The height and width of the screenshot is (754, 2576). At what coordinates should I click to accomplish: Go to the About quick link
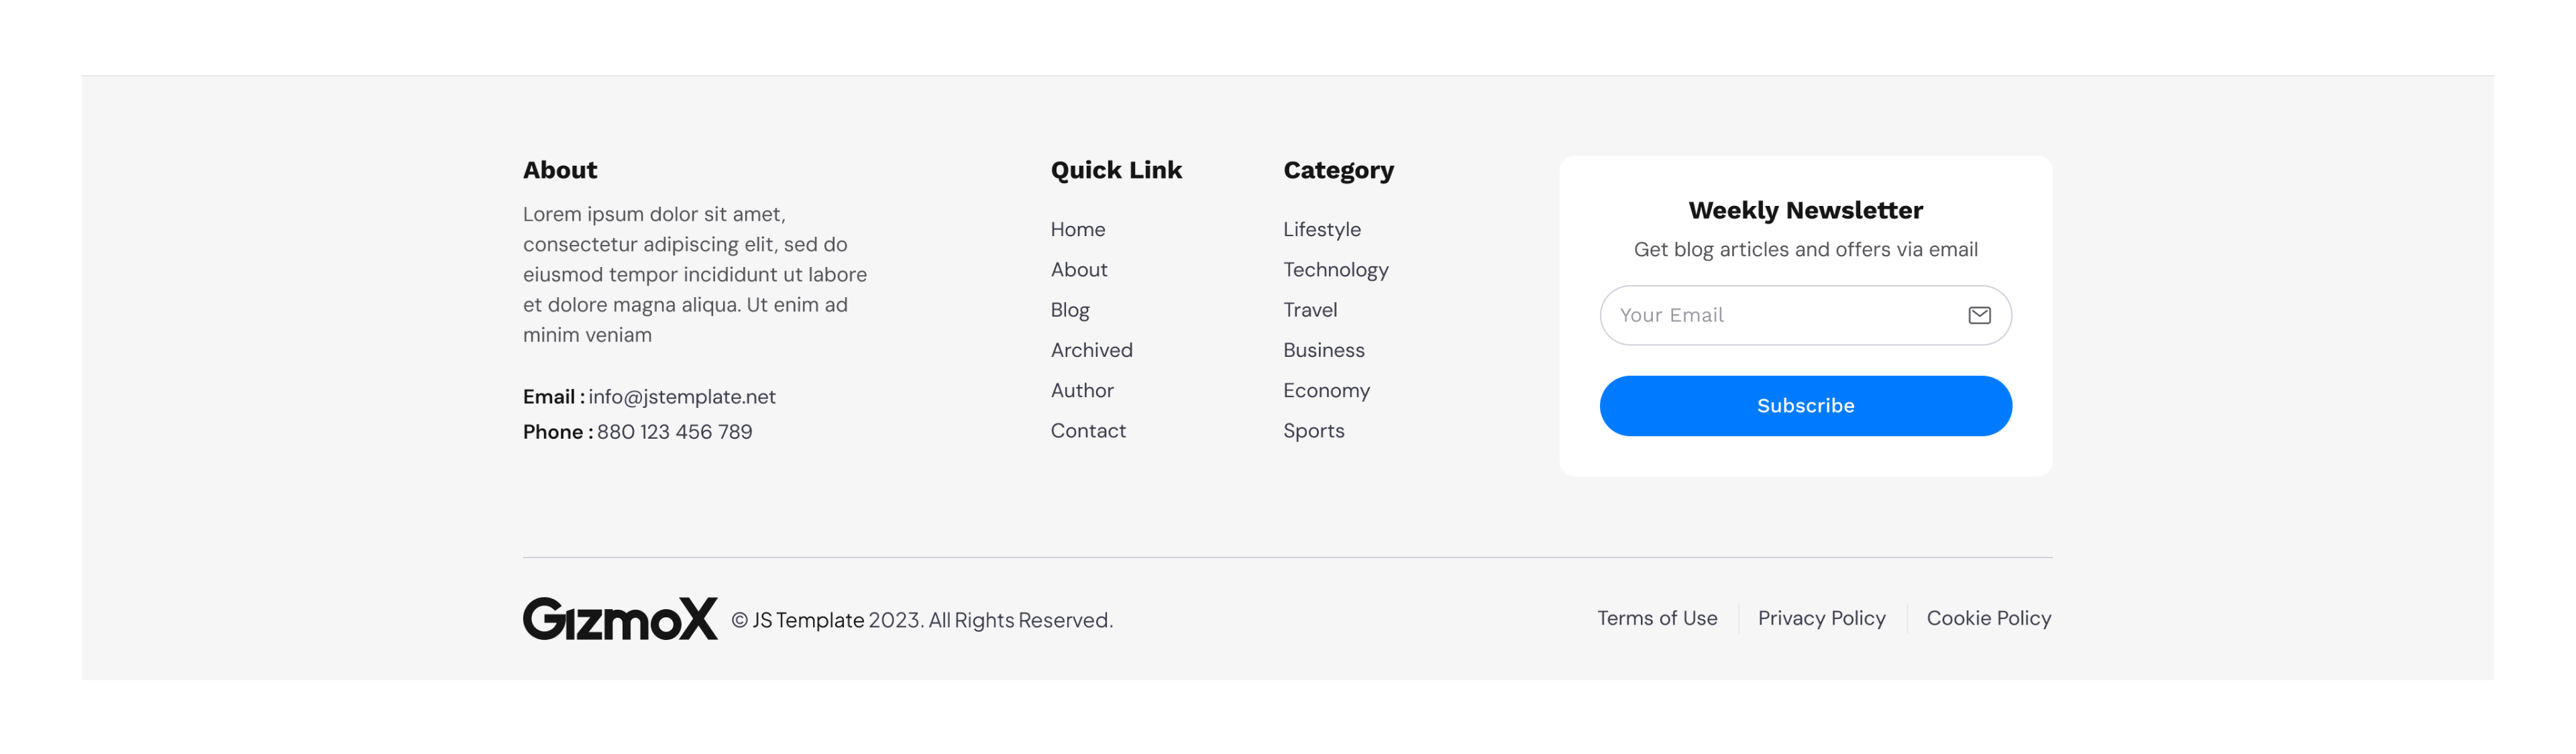[1078, 270]
